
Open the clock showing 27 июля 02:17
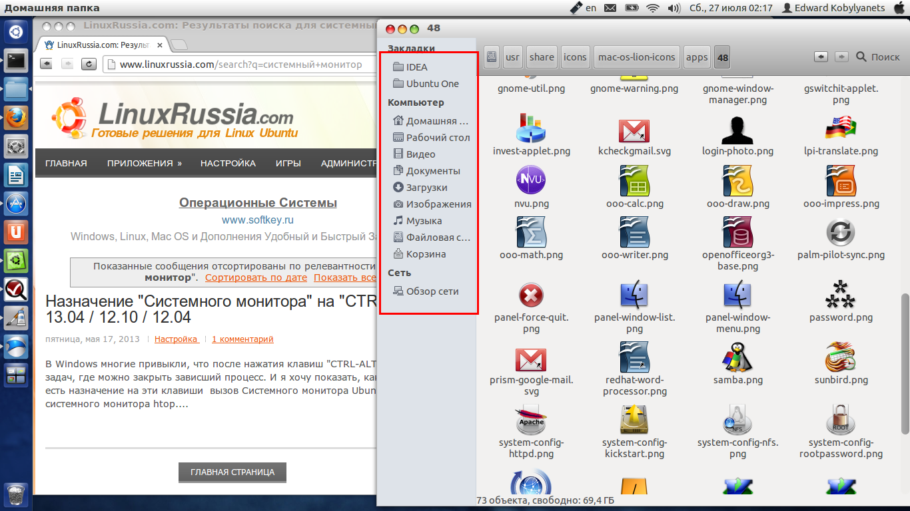(731, 8)
